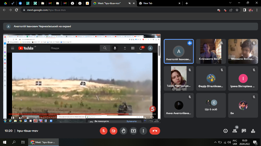Viewport: 261px width, 146px height.
Task: Open the activities panel
Action: click(253, 131)
